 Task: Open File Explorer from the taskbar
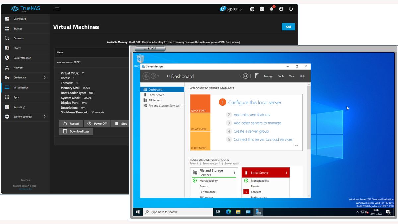coord(238,212)
